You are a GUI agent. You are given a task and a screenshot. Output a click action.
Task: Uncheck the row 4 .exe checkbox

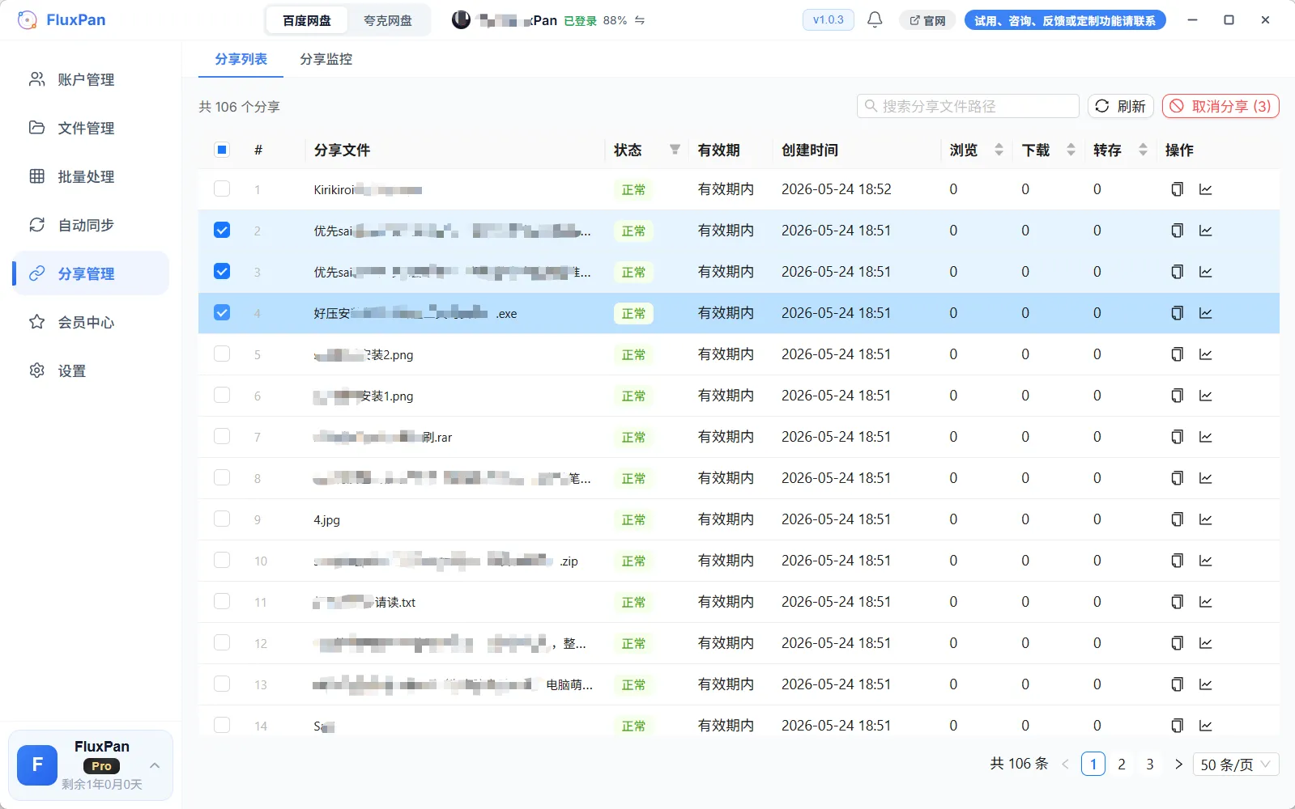pos(222,313)
